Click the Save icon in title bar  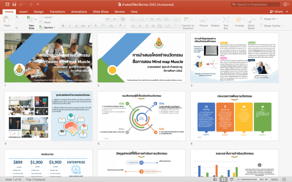pyautogui.click(x=14, y=4)
